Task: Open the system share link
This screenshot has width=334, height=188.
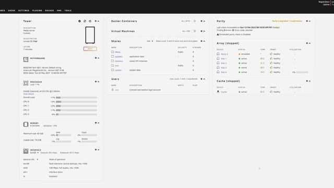Action: coord(118,70)
